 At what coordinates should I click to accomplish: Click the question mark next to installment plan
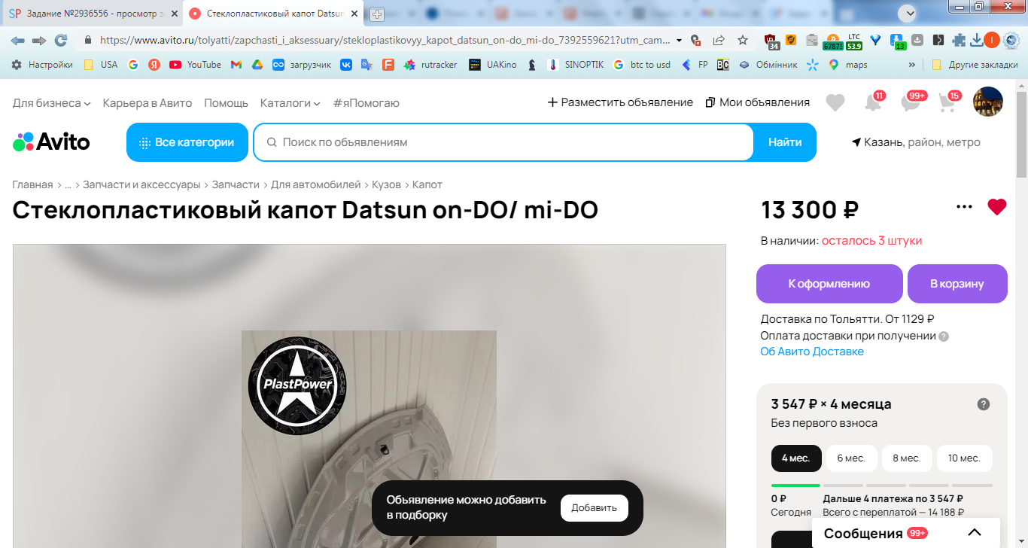click(x=984, y=404)
